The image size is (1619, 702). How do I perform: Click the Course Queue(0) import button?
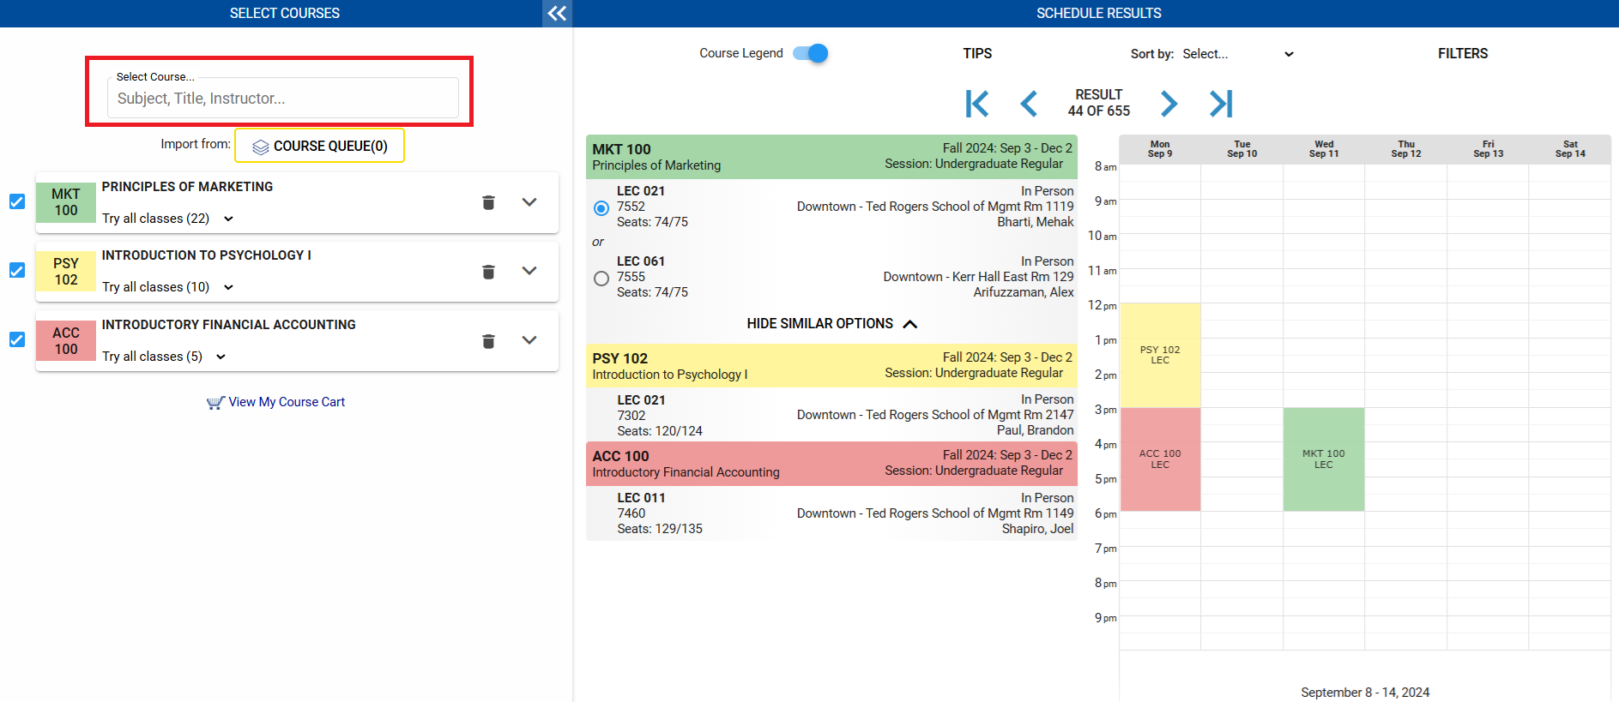tap(319, 146)
